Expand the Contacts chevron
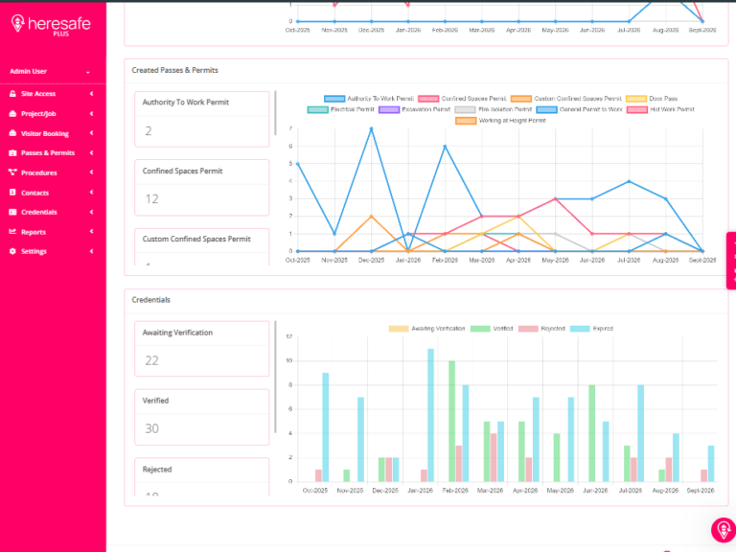736x552 pixels. pos(92,192)
